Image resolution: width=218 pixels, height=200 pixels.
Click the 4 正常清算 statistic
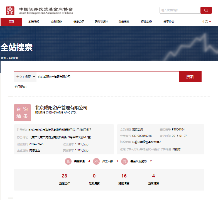153,179
